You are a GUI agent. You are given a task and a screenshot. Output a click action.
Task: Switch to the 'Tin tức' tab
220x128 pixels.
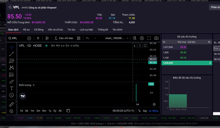coord(71,30)
